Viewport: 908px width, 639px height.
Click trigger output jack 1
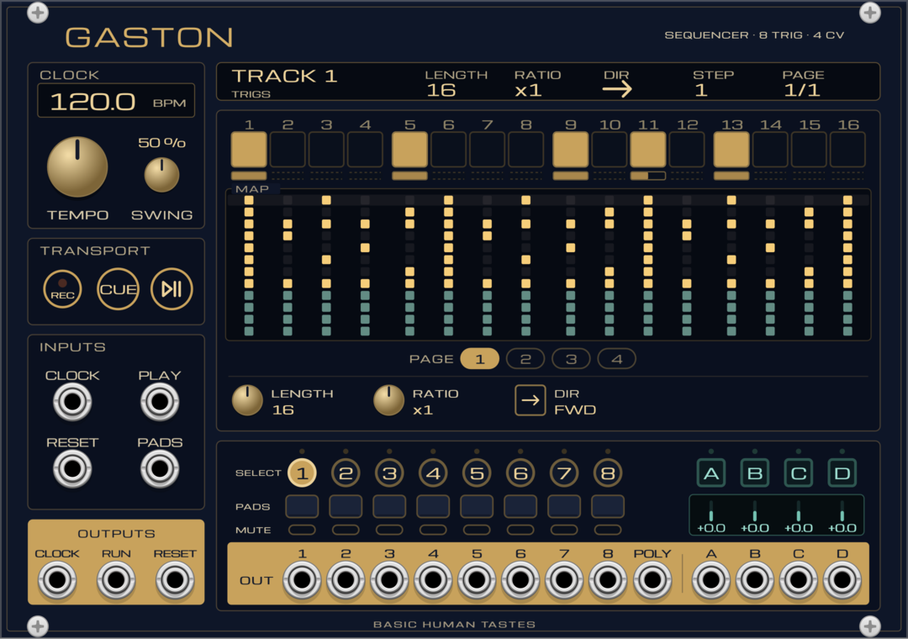click(302, 580)
